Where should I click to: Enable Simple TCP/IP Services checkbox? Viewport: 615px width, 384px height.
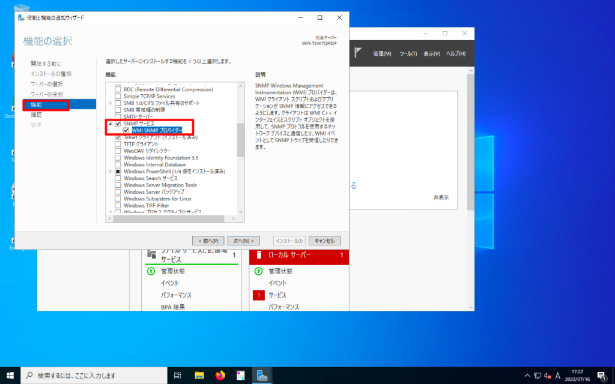(118, 96)
